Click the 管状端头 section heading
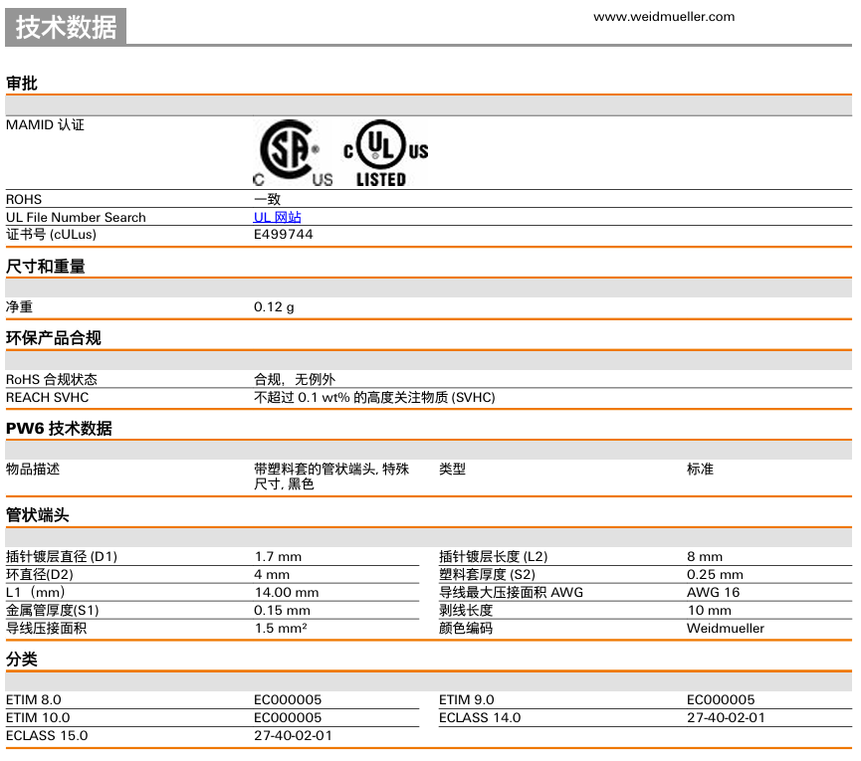Viewport: 861px width, 761px height. [38, 515]
